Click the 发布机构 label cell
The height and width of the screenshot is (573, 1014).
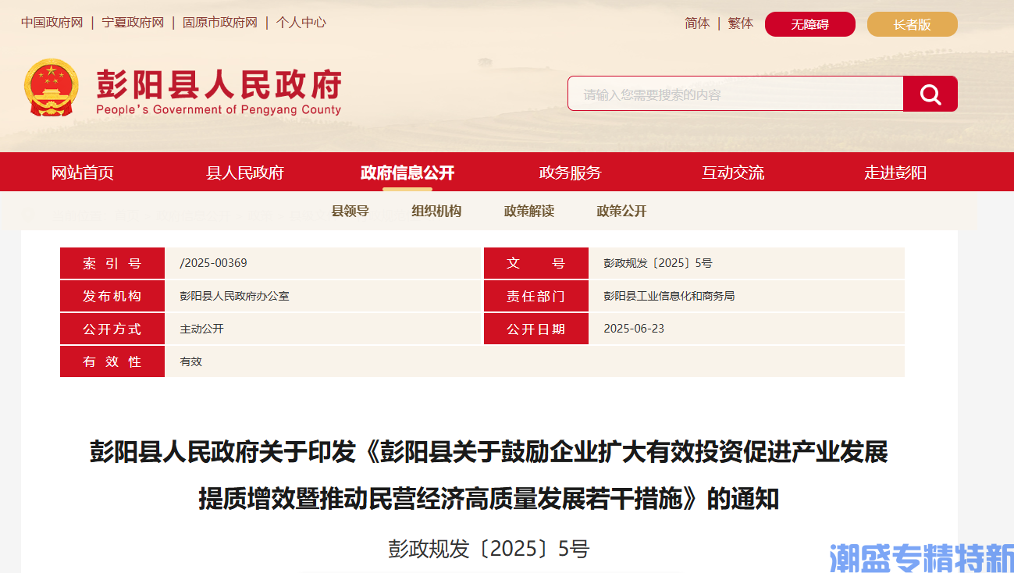[112, 296]
